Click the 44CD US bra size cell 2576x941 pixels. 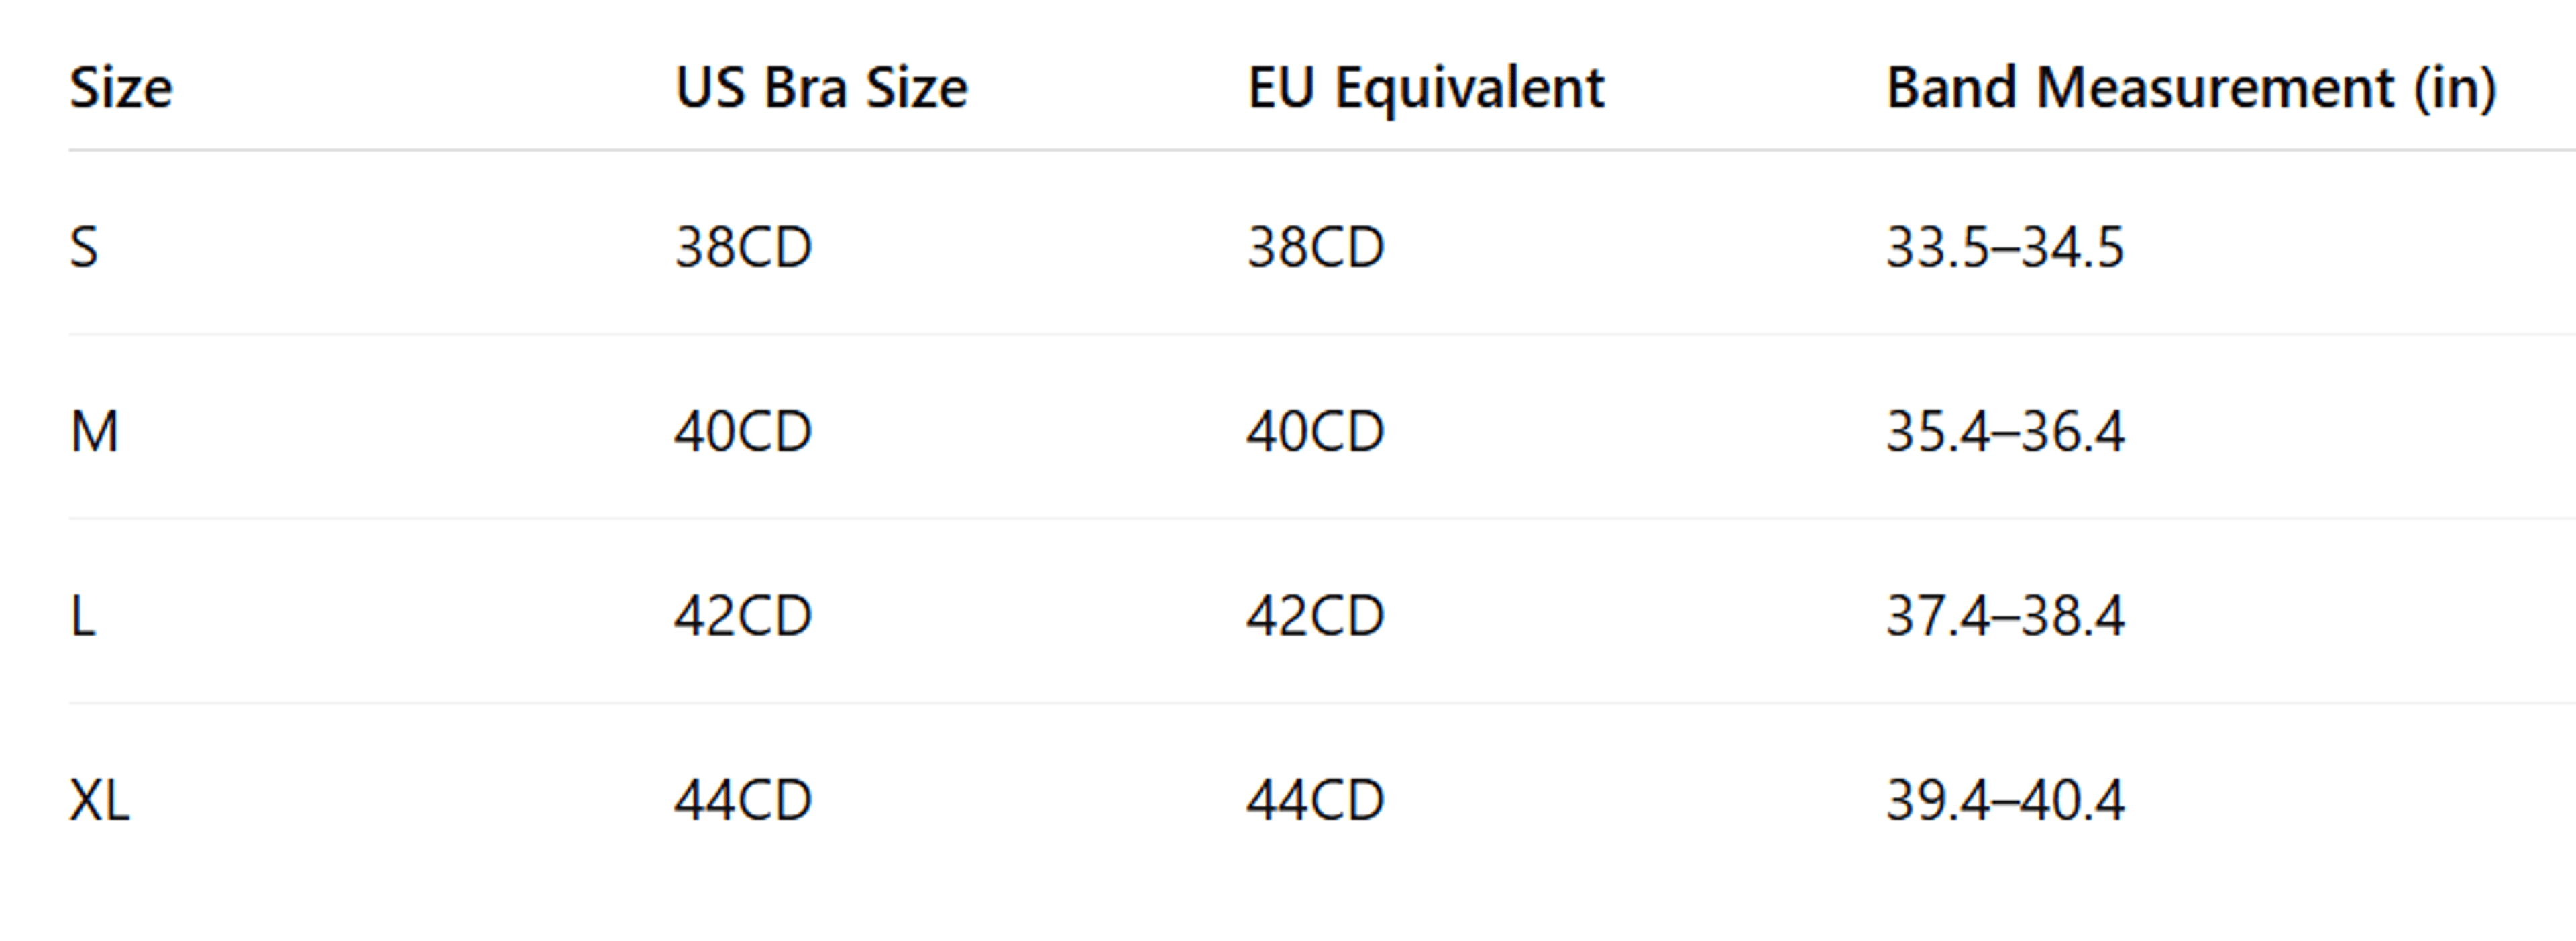click(x=743, y=800)
